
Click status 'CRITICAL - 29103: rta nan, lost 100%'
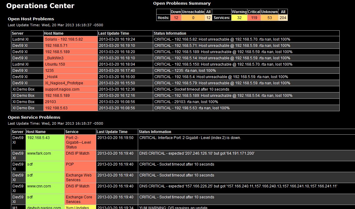tap(186, 102)
